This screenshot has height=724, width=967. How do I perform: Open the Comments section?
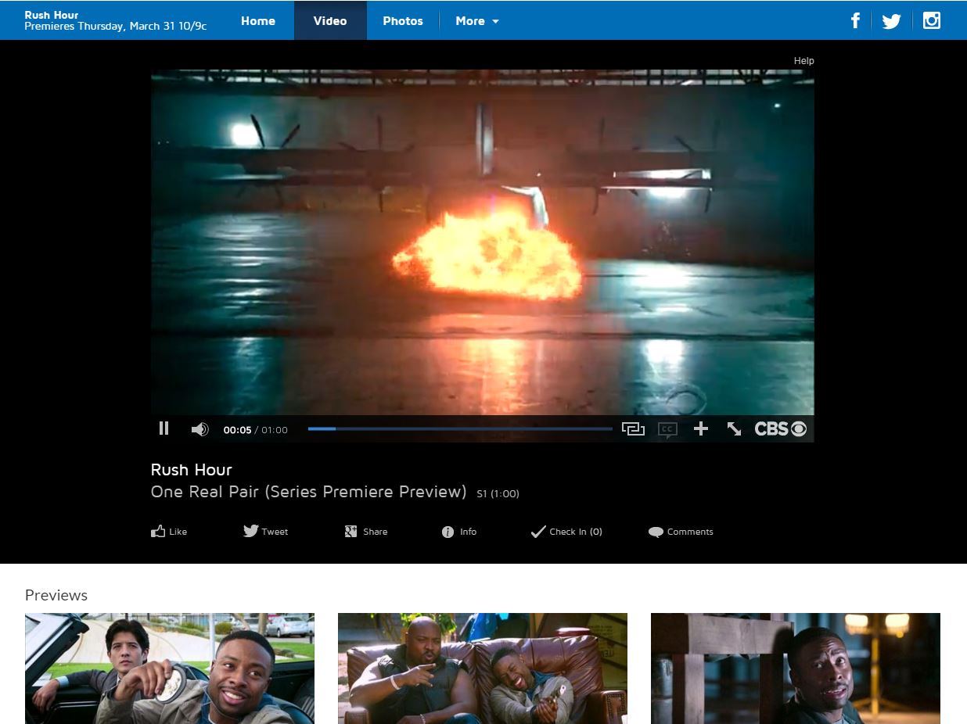(x=681, y=532)
